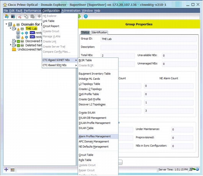Image resolution: width=203 pixels, height=176 pixels.
Task: Click the green refresh icon beside help
Action: pos(79,16)
